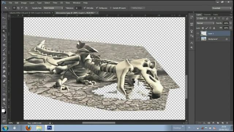Viewport: 234px width, 132px height.
Task: Open the Normal blend mode dropdown
Action: pyautogui.click(x=205, y=23)
